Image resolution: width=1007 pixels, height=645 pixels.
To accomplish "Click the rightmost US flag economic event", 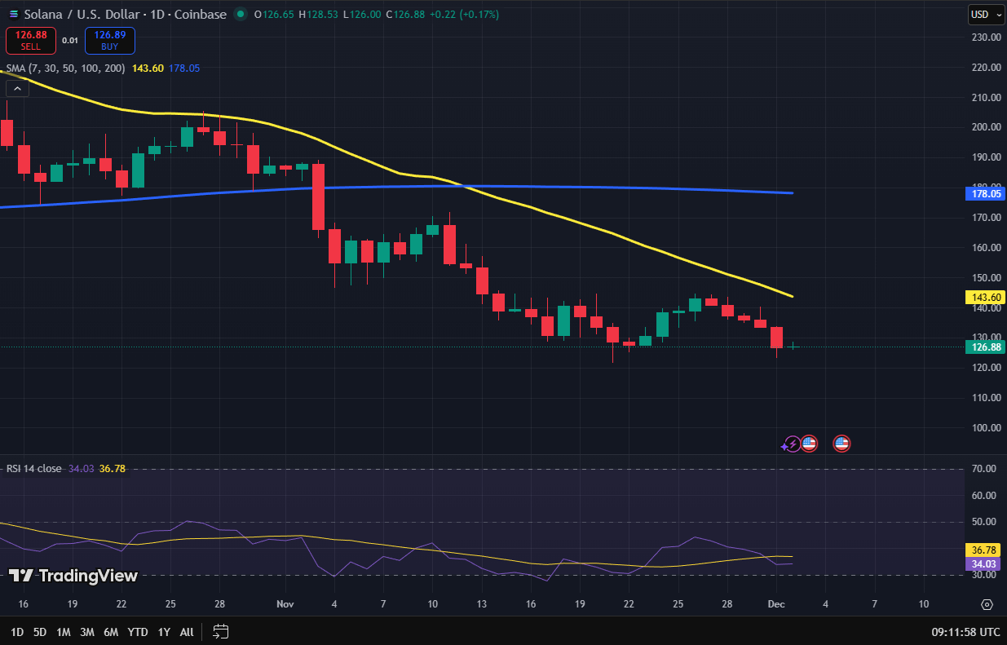I will coord(841,444).
